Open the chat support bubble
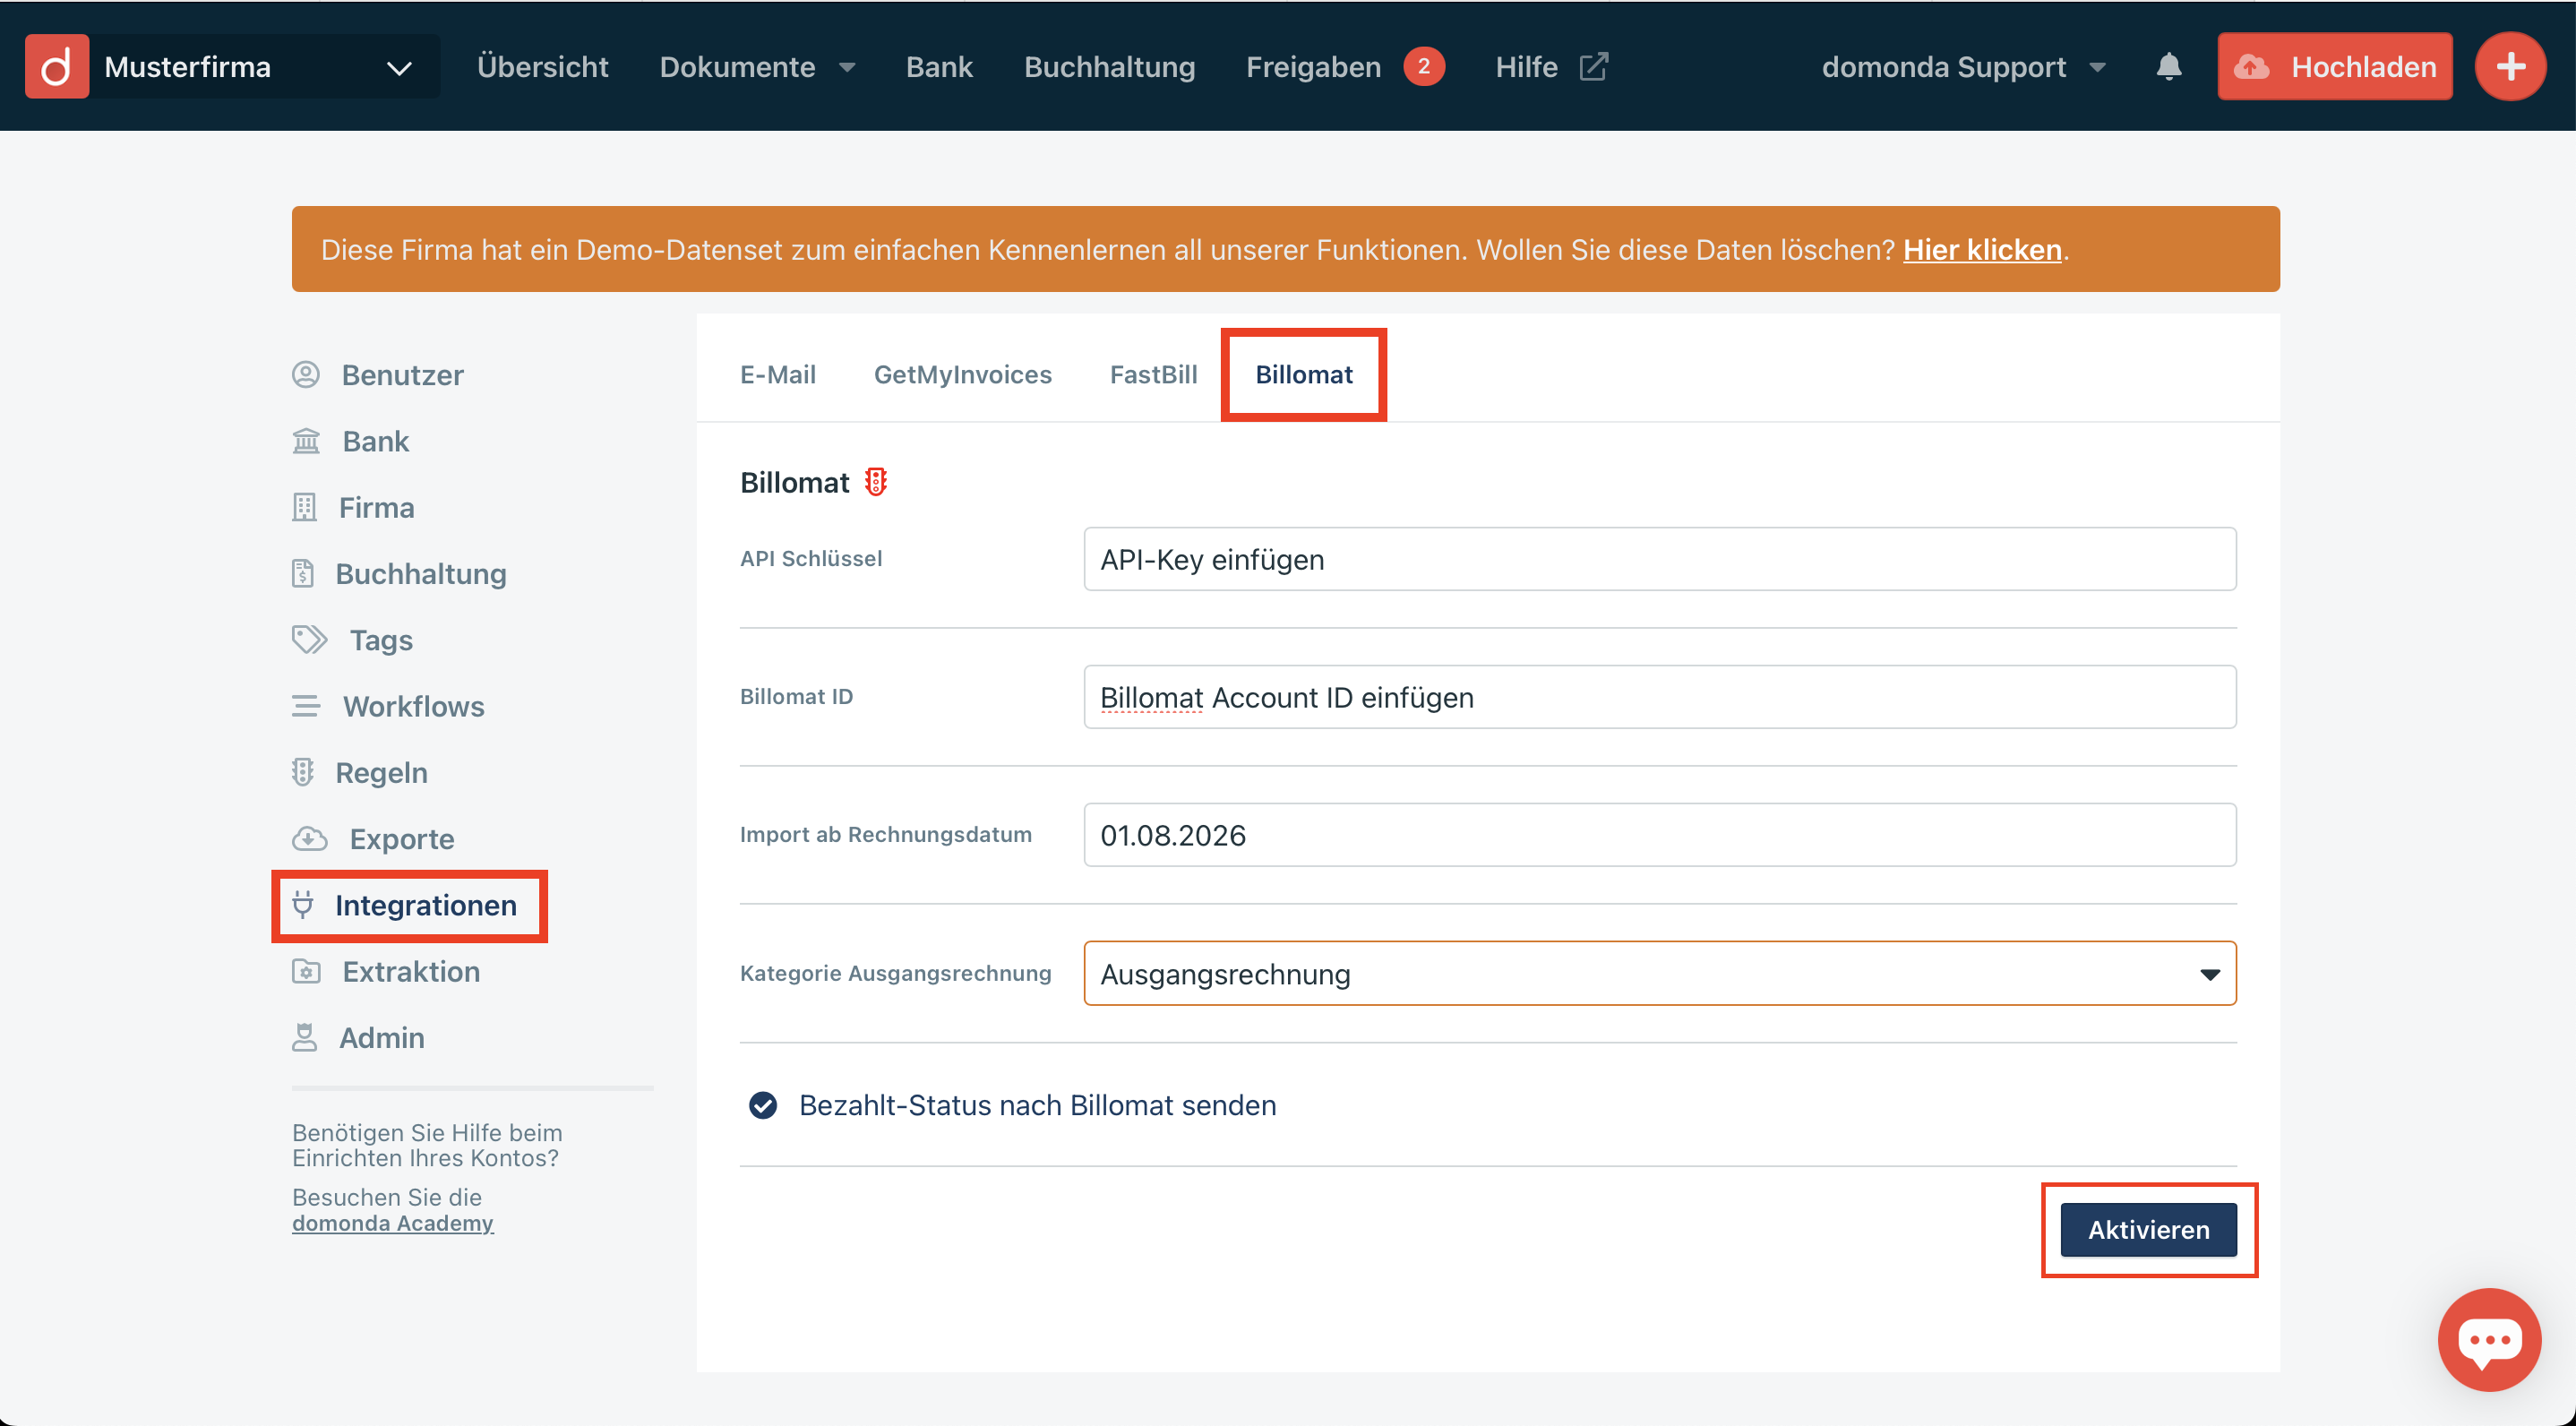The width and height of the screenshot is (2576, 1426). (2489, 1339)
